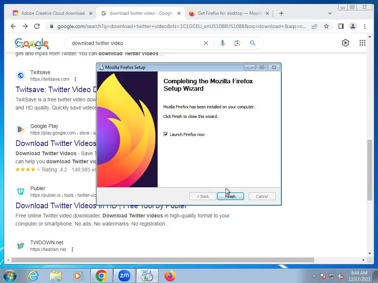Open Chrome three-dot menu
The image size is (378, 283).
(x=365, y=26)
